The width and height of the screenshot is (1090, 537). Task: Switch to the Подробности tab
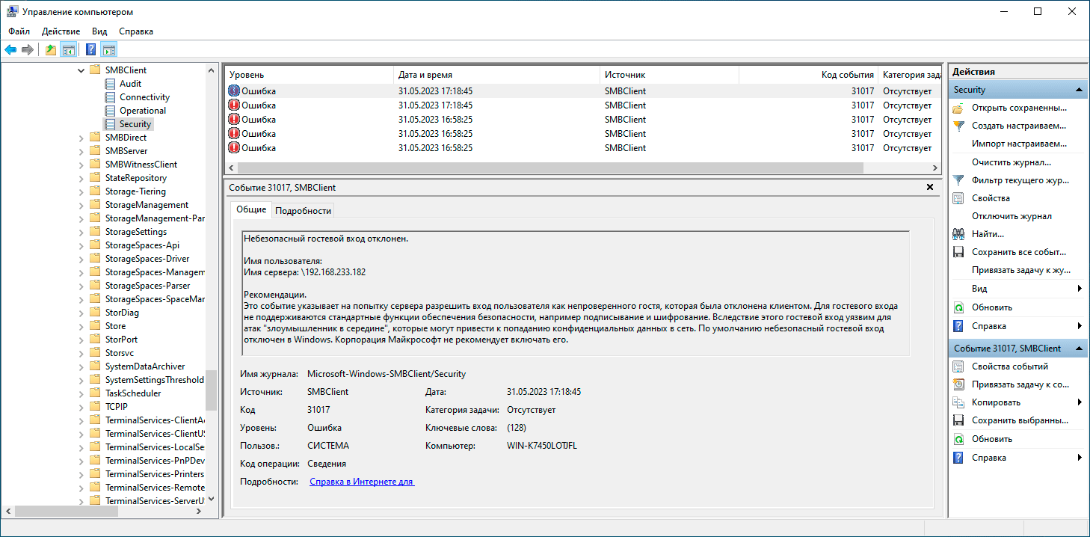pos(303,211)
